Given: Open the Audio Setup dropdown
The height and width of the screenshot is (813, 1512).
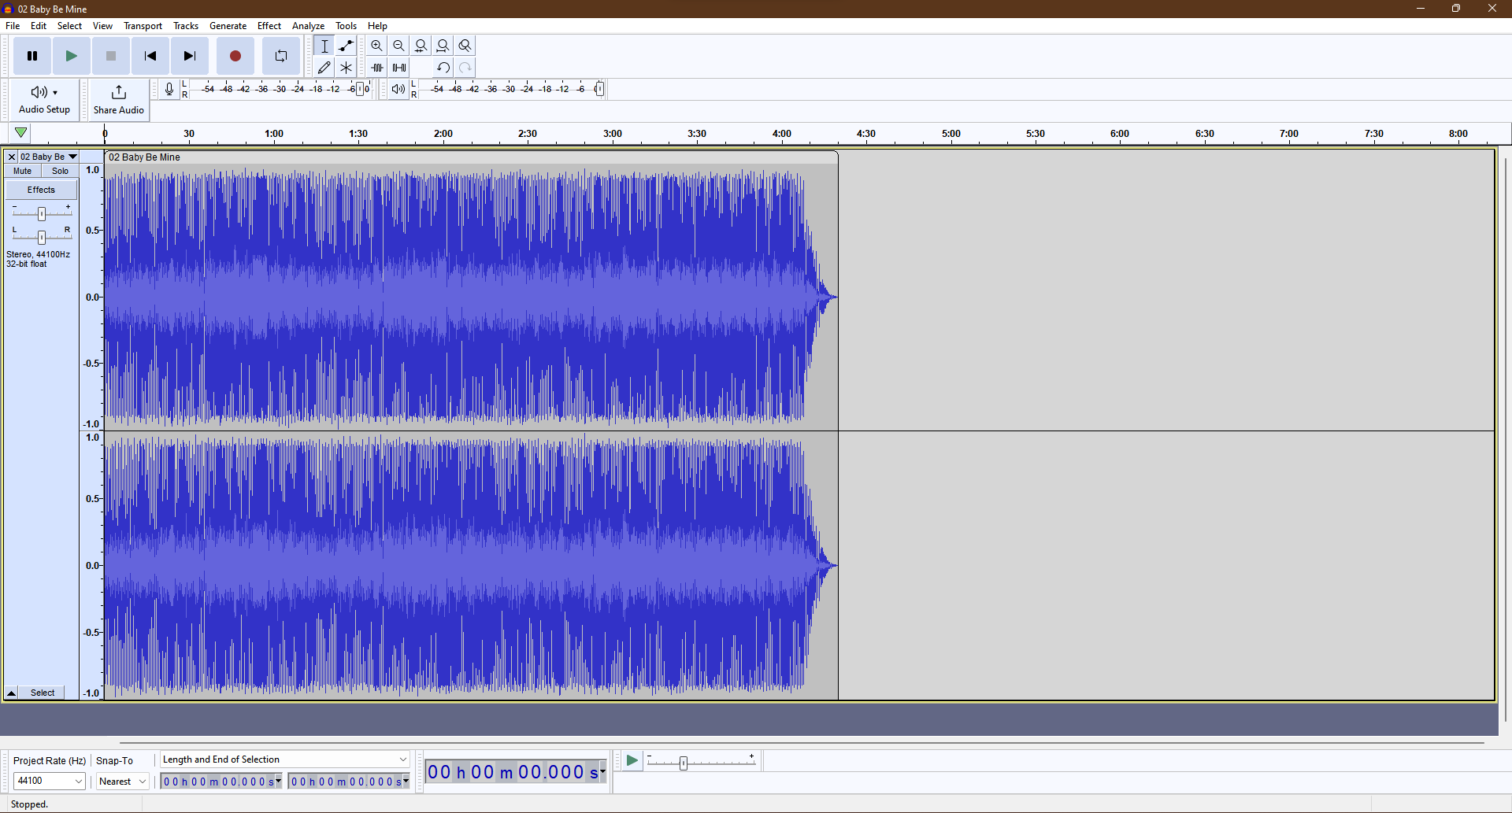Looking at the screenshot, I should click(44, 99).
